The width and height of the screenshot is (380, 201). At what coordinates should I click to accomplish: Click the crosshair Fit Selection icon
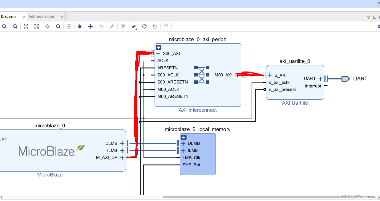tap(47, 26)
